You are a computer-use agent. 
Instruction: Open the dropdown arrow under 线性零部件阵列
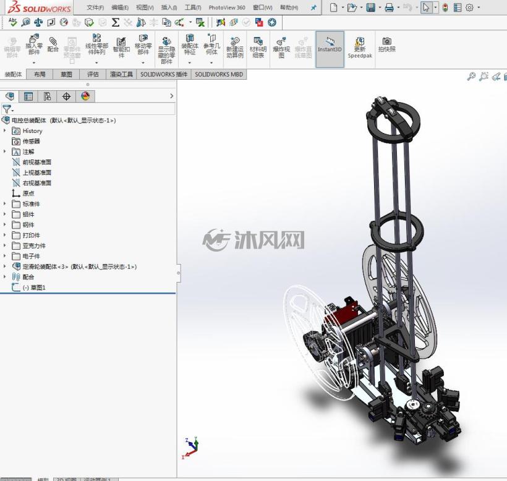tap(96, 63)
